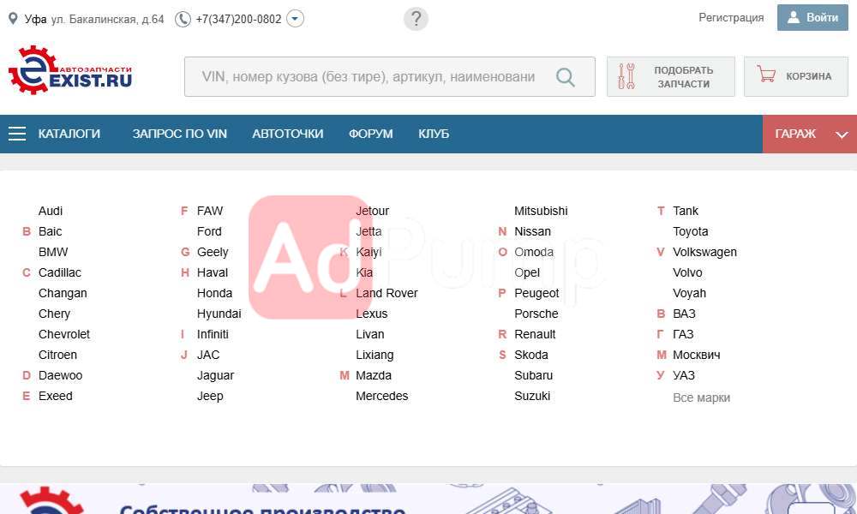Select the JAC brand
857x514 pixels.
click(208, 355)
